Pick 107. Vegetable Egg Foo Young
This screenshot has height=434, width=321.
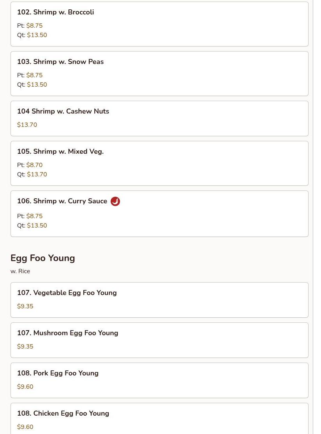(159, 300)
